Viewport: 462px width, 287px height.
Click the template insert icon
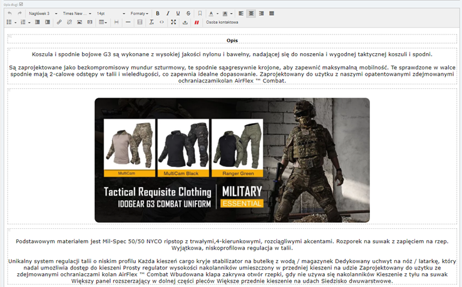click(140, 22)
